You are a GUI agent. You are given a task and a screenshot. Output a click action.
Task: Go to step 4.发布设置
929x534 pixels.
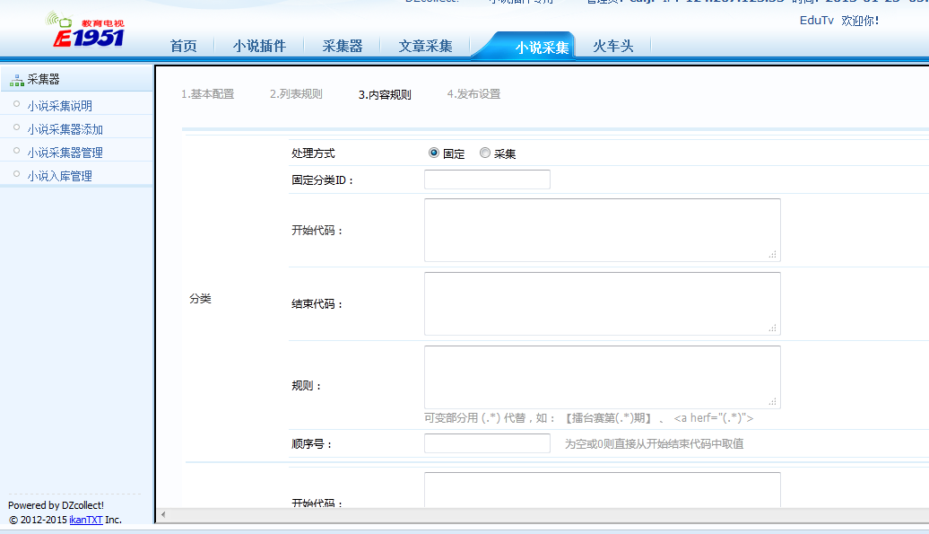[x=473, y=94]
